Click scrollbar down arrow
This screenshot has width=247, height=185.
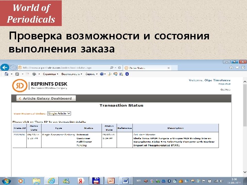point(245,172)
